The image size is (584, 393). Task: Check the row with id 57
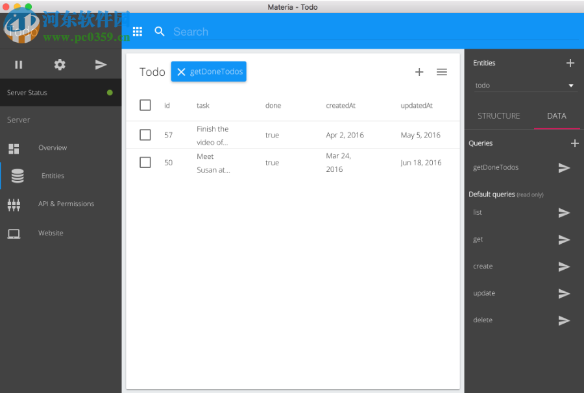click(145, 135)
